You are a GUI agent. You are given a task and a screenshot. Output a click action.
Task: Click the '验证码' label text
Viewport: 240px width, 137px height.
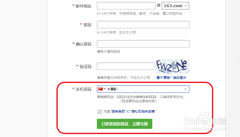(85, 67)
